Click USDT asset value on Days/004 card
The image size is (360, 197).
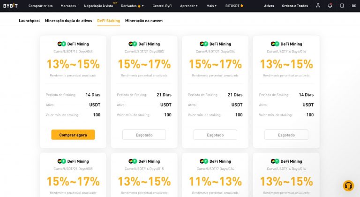(237, 105)
